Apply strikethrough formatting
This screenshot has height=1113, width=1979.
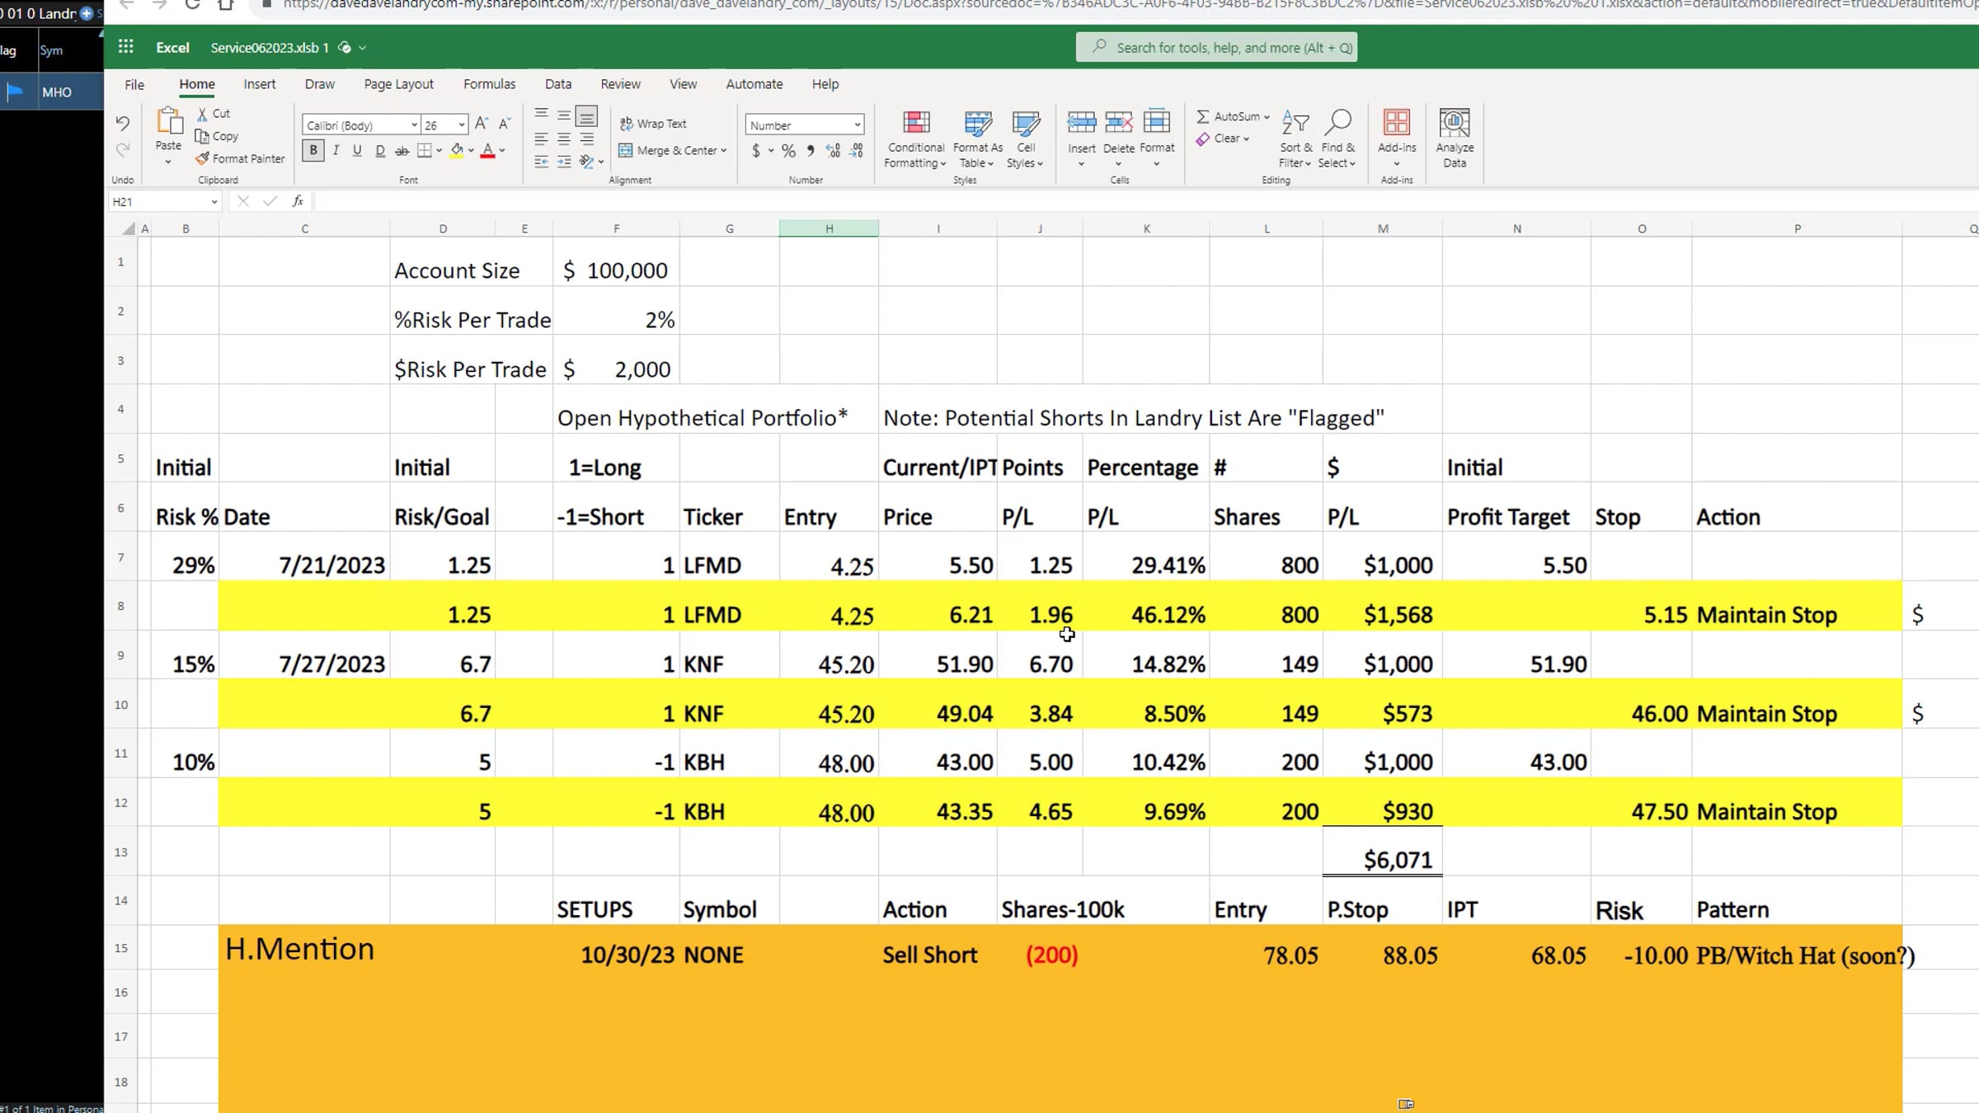click(402, 151)
